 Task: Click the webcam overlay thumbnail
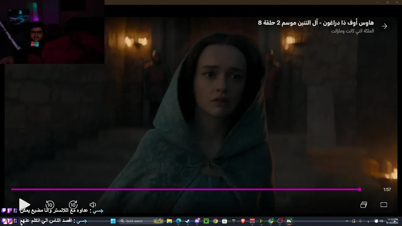pyautogui.click(x=52, y=32)
